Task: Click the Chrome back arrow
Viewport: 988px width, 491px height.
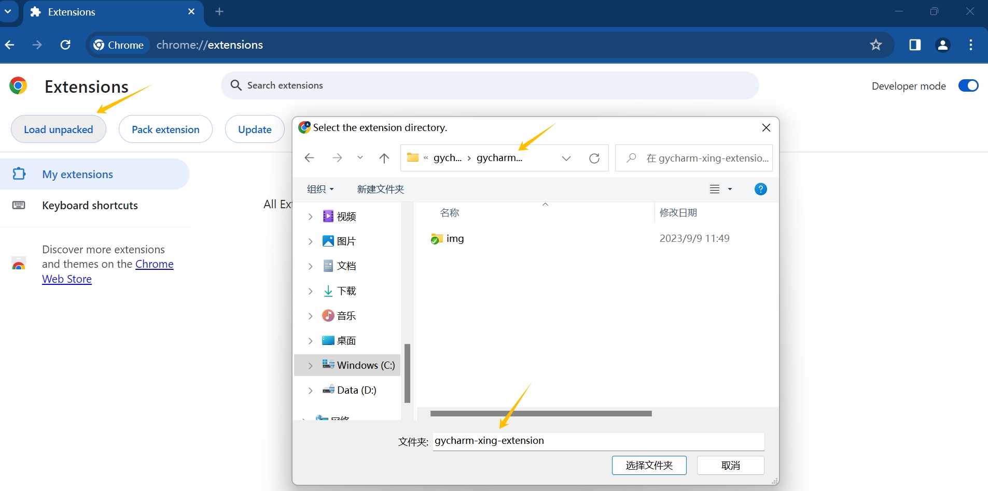Action: 10,45
